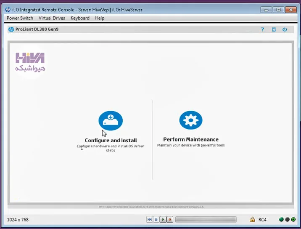Click the green power status indicator
The height and width of the screenshot is (229, 301).
[x=293, y=219]
